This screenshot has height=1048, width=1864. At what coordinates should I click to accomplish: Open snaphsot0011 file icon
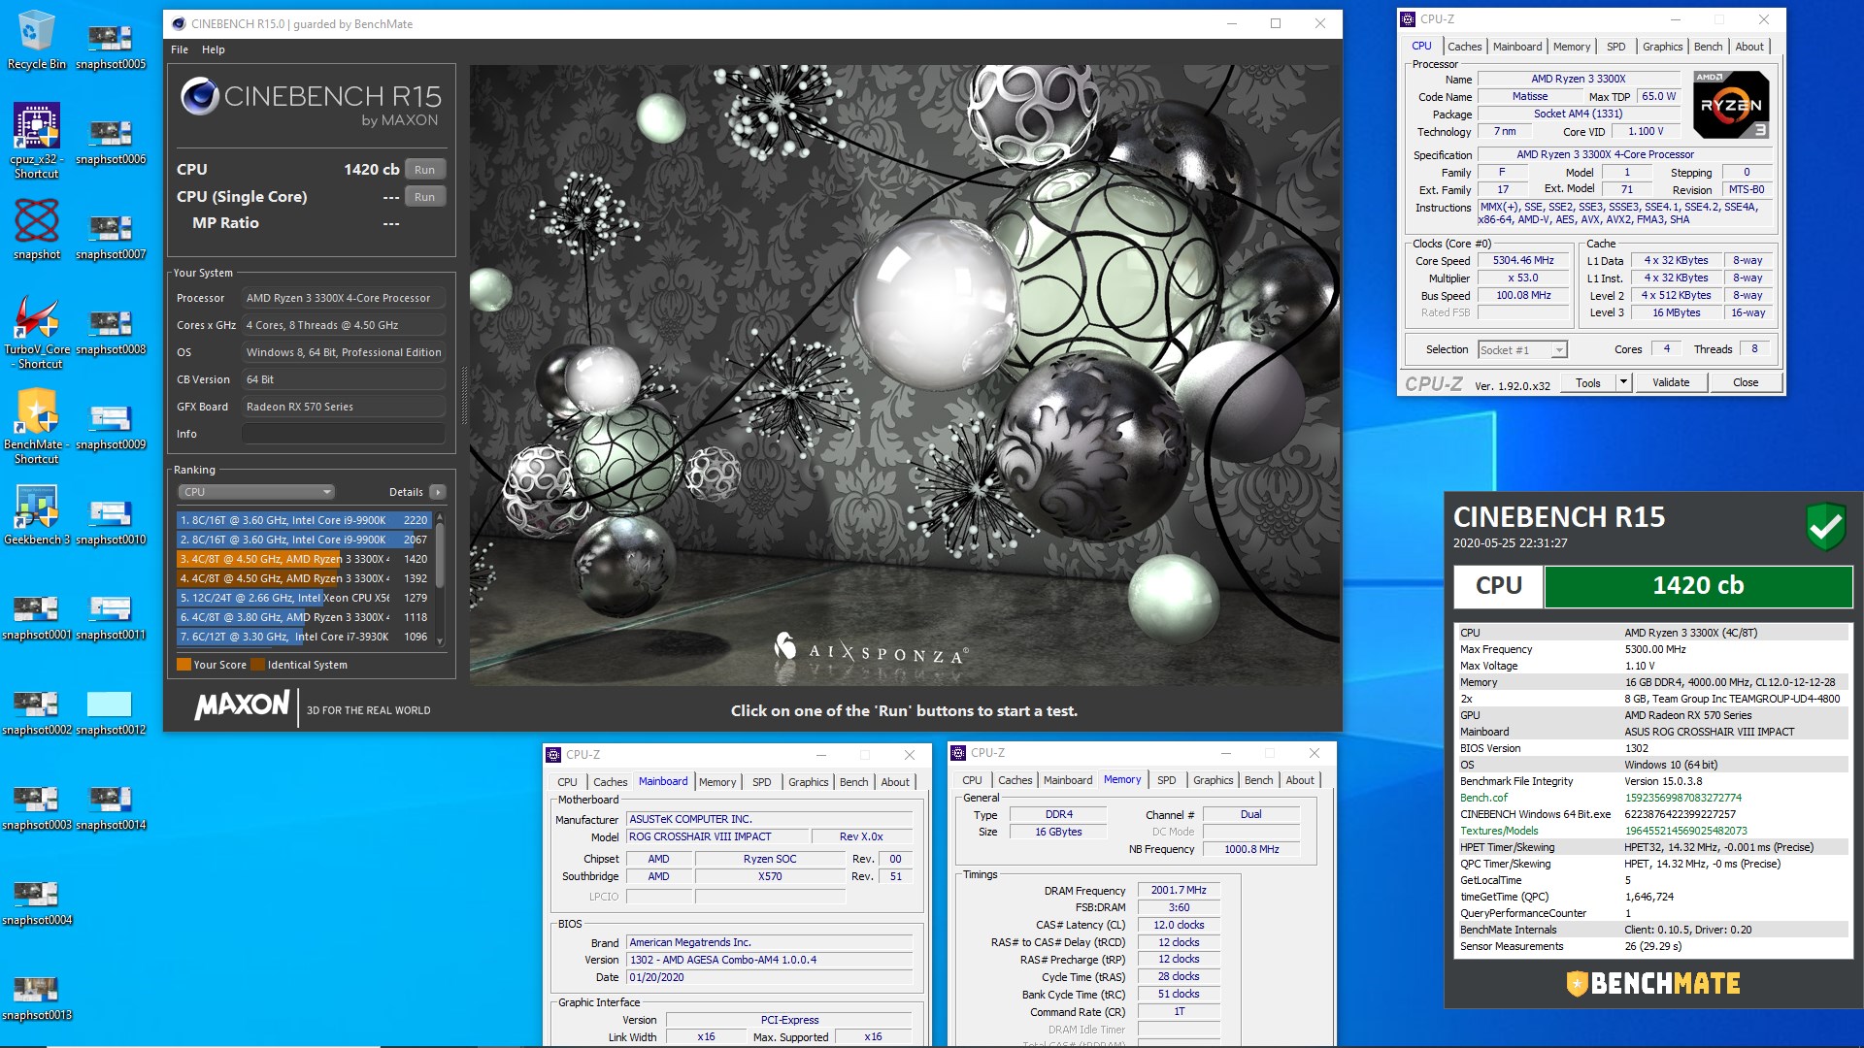pyautogui.click(x=111, y=617)
